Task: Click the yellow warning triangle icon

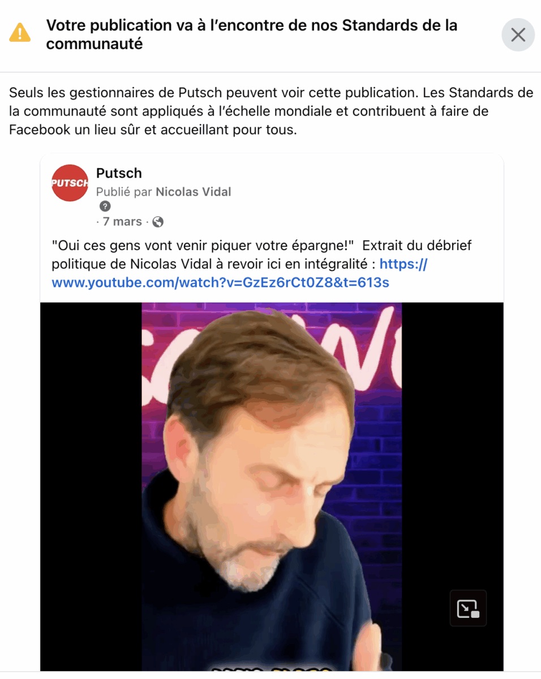Action: [20, 32]
